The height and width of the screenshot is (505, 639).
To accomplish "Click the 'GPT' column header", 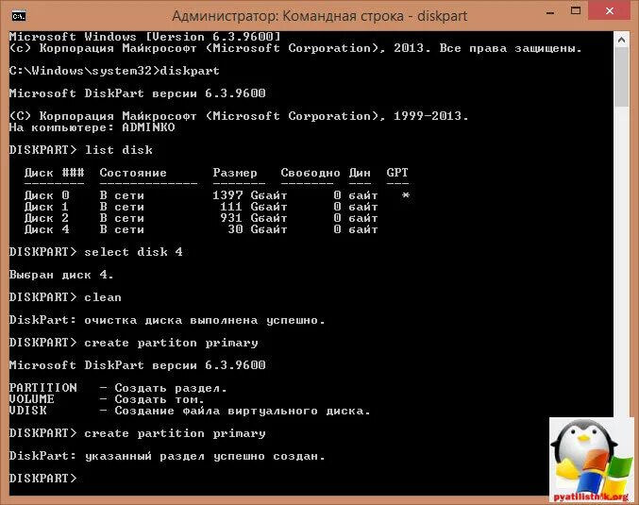I will point(397,173).
